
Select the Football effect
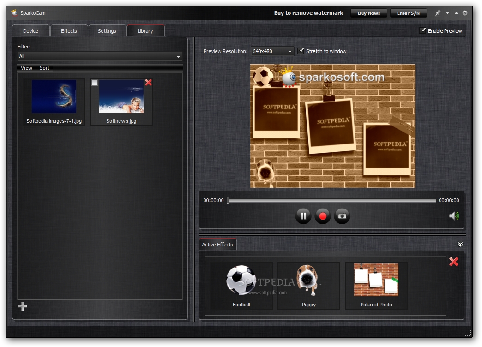click(x=241, y=286)
